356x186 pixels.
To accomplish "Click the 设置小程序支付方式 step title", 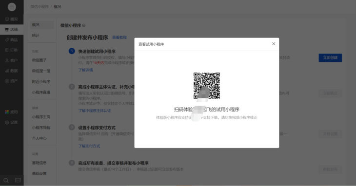I will tap(97, 128).
